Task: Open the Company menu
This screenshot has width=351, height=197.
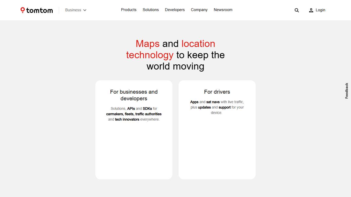Action: point(199,10)
